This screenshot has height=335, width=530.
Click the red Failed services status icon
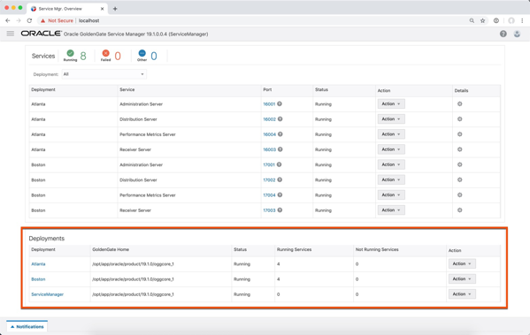[106, 53]
